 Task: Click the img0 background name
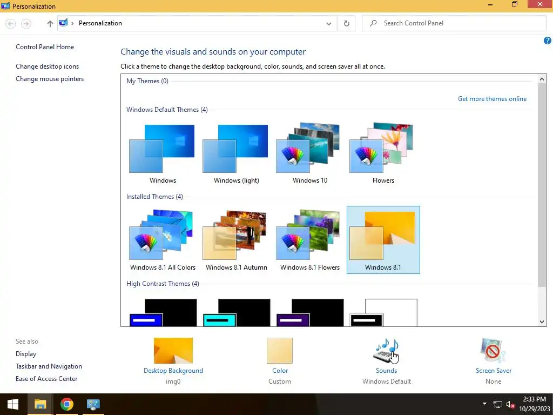(x=173, y=381)
